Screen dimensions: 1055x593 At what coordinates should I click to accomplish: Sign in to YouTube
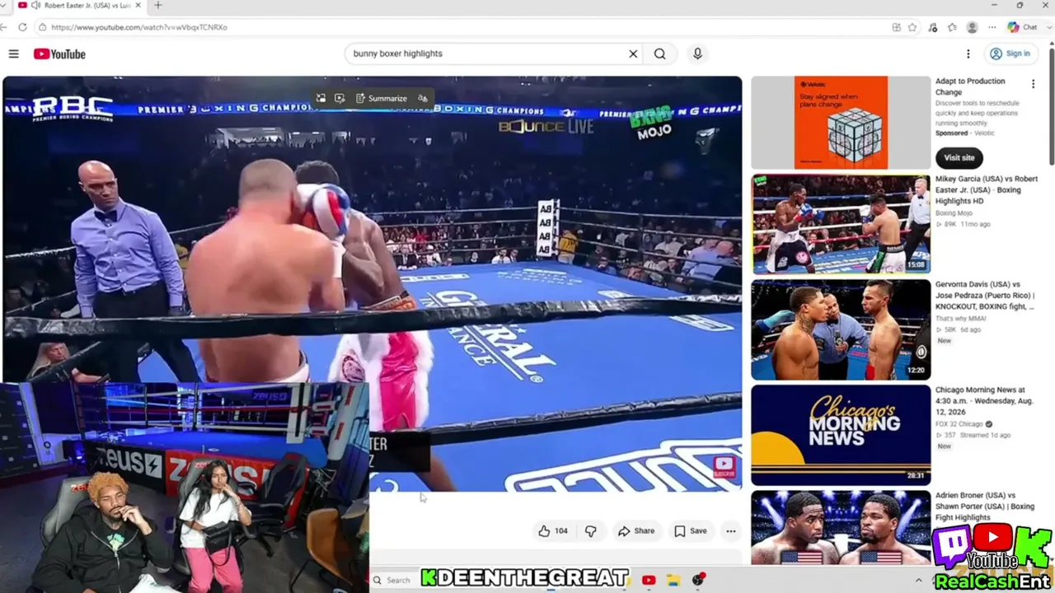[x=1010, y=54]
